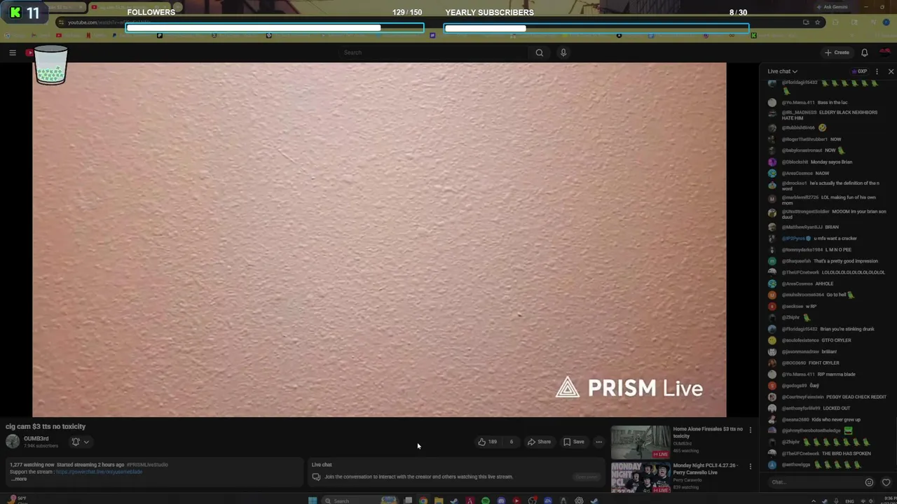Click the Kick 'K' logo overlay
This screenshot has height=504, width=897.
(15, 13)
